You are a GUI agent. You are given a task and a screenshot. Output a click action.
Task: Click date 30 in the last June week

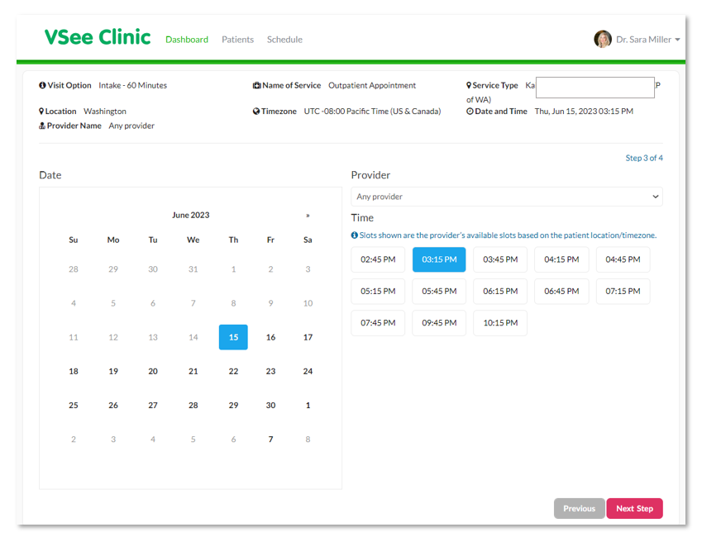click(x=270, y=405)
